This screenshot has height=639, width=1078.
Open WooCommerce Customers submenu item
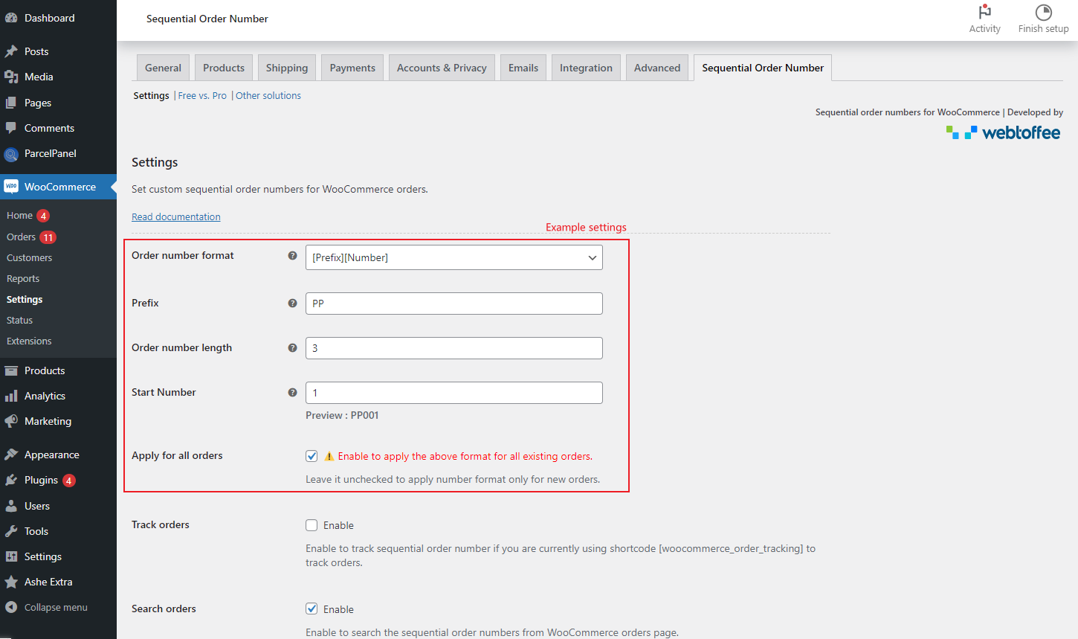(x=29, y=257)
